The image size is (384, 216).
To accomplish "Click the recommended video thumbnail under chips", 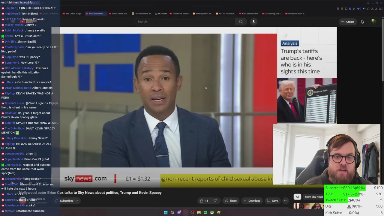I will pos(308,206).
